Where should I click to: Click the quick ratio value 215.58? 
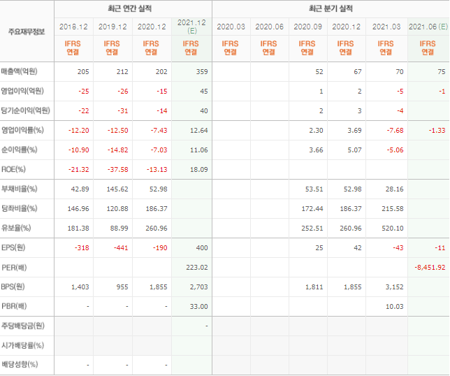point(393,209)
